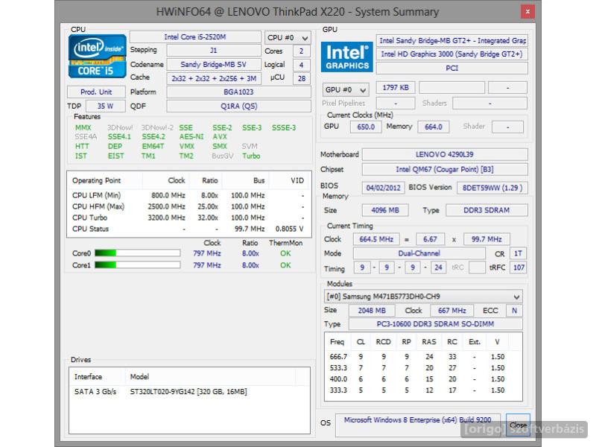The height and width of the screenshot is (447, 596).
Task: Expand the Samsung M471B5773DH0-CH9 module dropdown
Action: tap(423, 297)
